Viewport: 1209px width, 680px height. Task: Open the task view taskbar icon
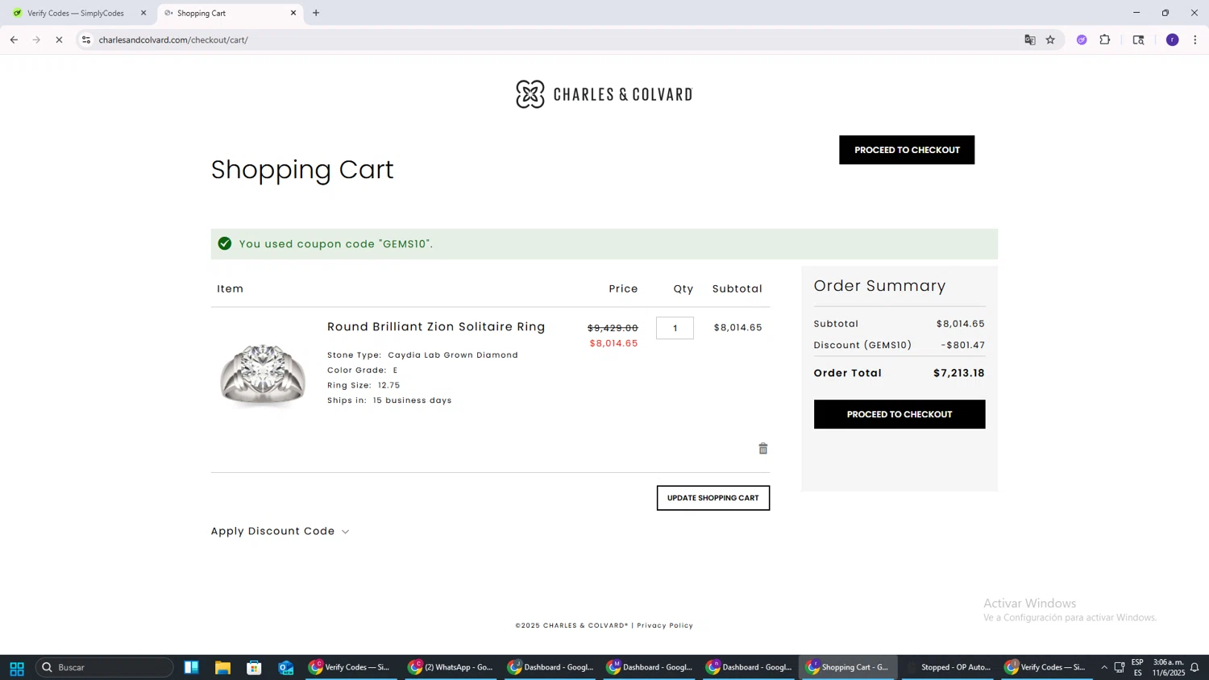(x=191, y=667)
